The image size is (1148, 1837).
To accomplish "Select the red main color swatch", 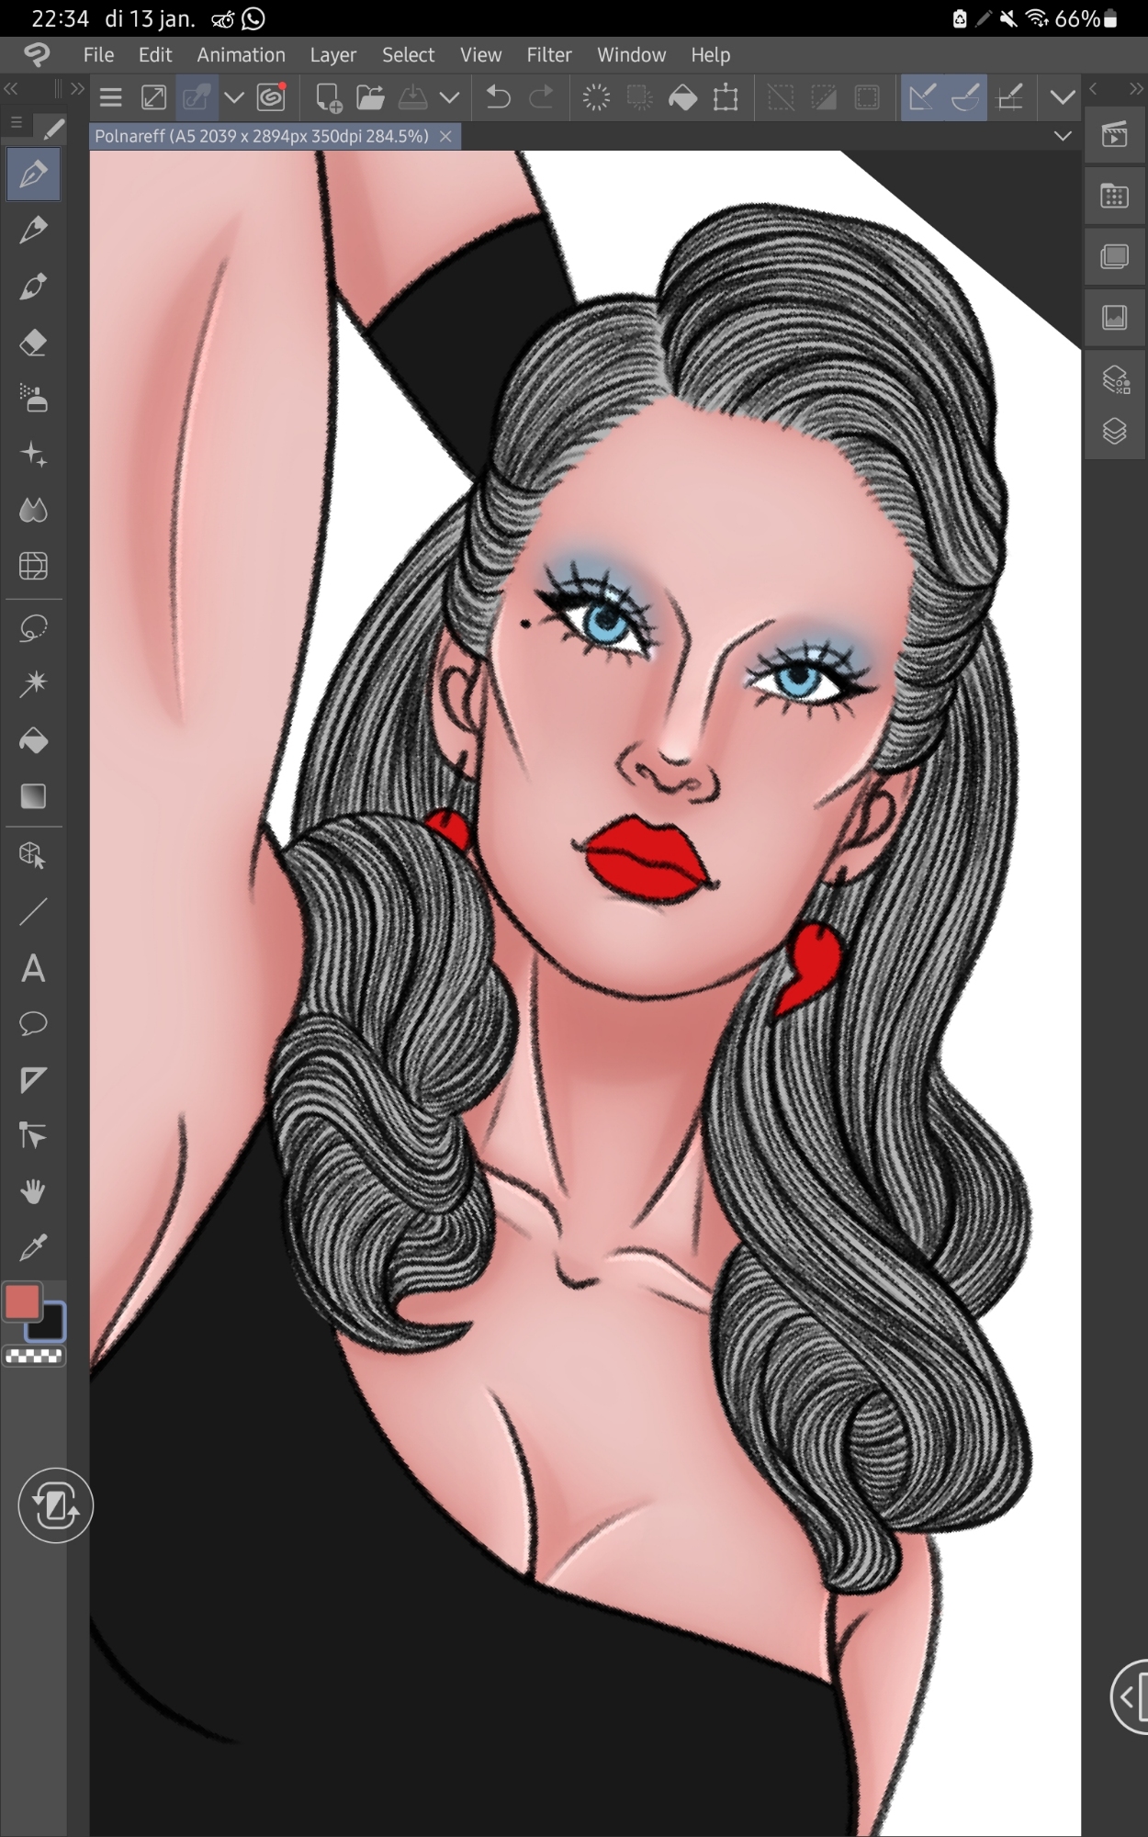I will coord(22,1302).
